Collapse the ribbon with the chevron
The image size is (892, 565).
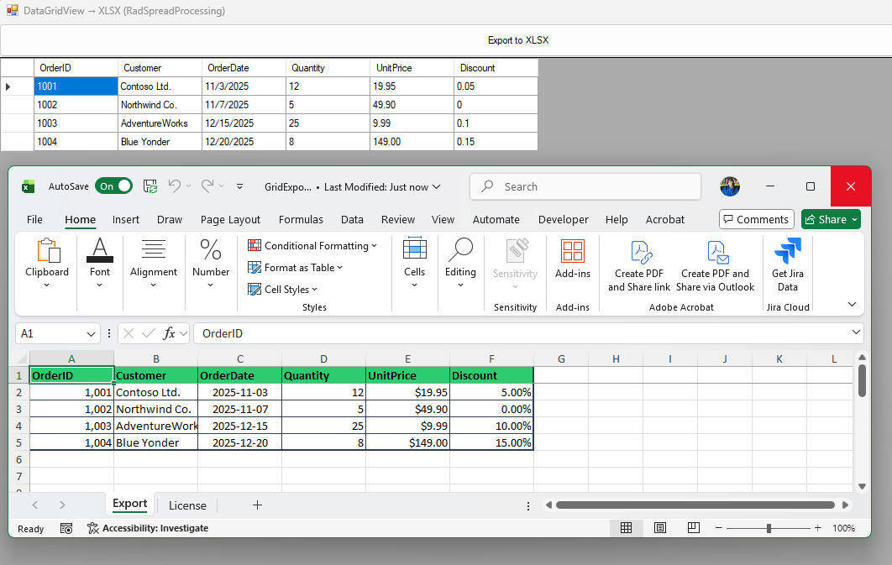852,304
